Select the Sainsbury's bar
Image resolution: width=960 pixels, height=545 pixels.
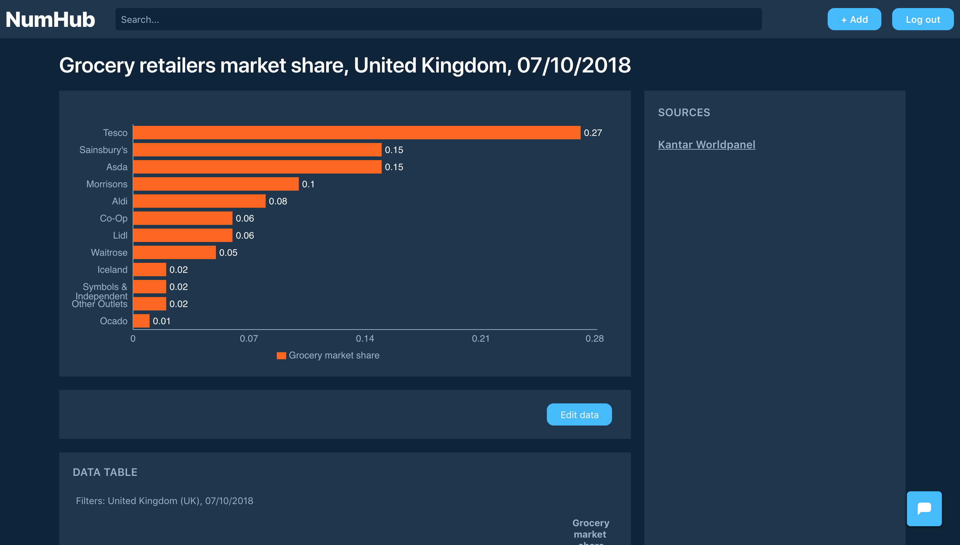click(x=257, y=150)
